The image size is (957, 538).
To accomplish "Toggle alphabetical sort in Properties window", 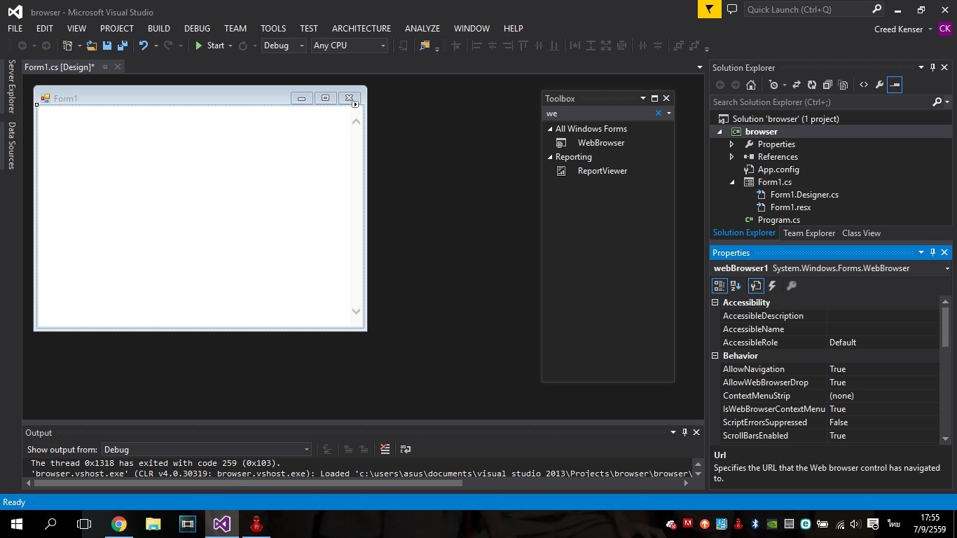I will [x=736, y=286].
